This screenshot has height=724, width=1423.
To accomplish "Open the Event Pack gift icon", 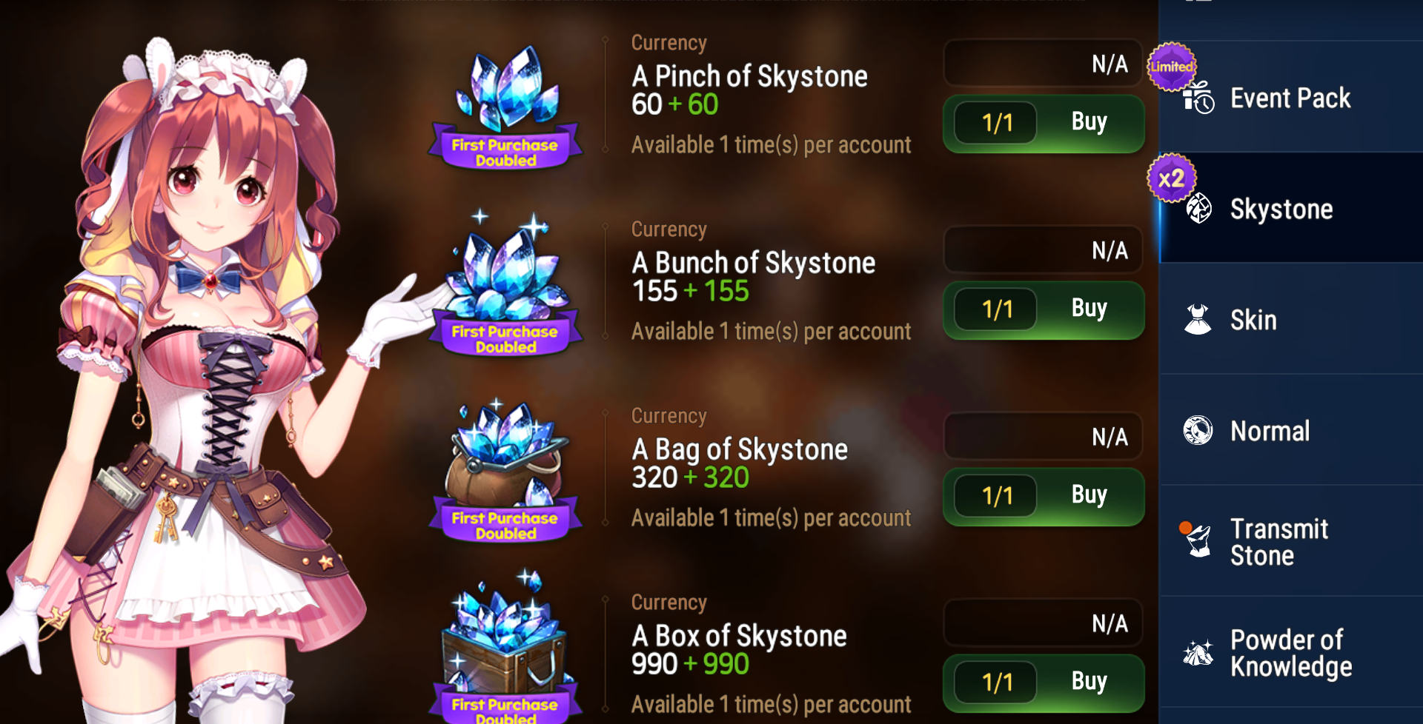I will click(x=1198, y=98).
